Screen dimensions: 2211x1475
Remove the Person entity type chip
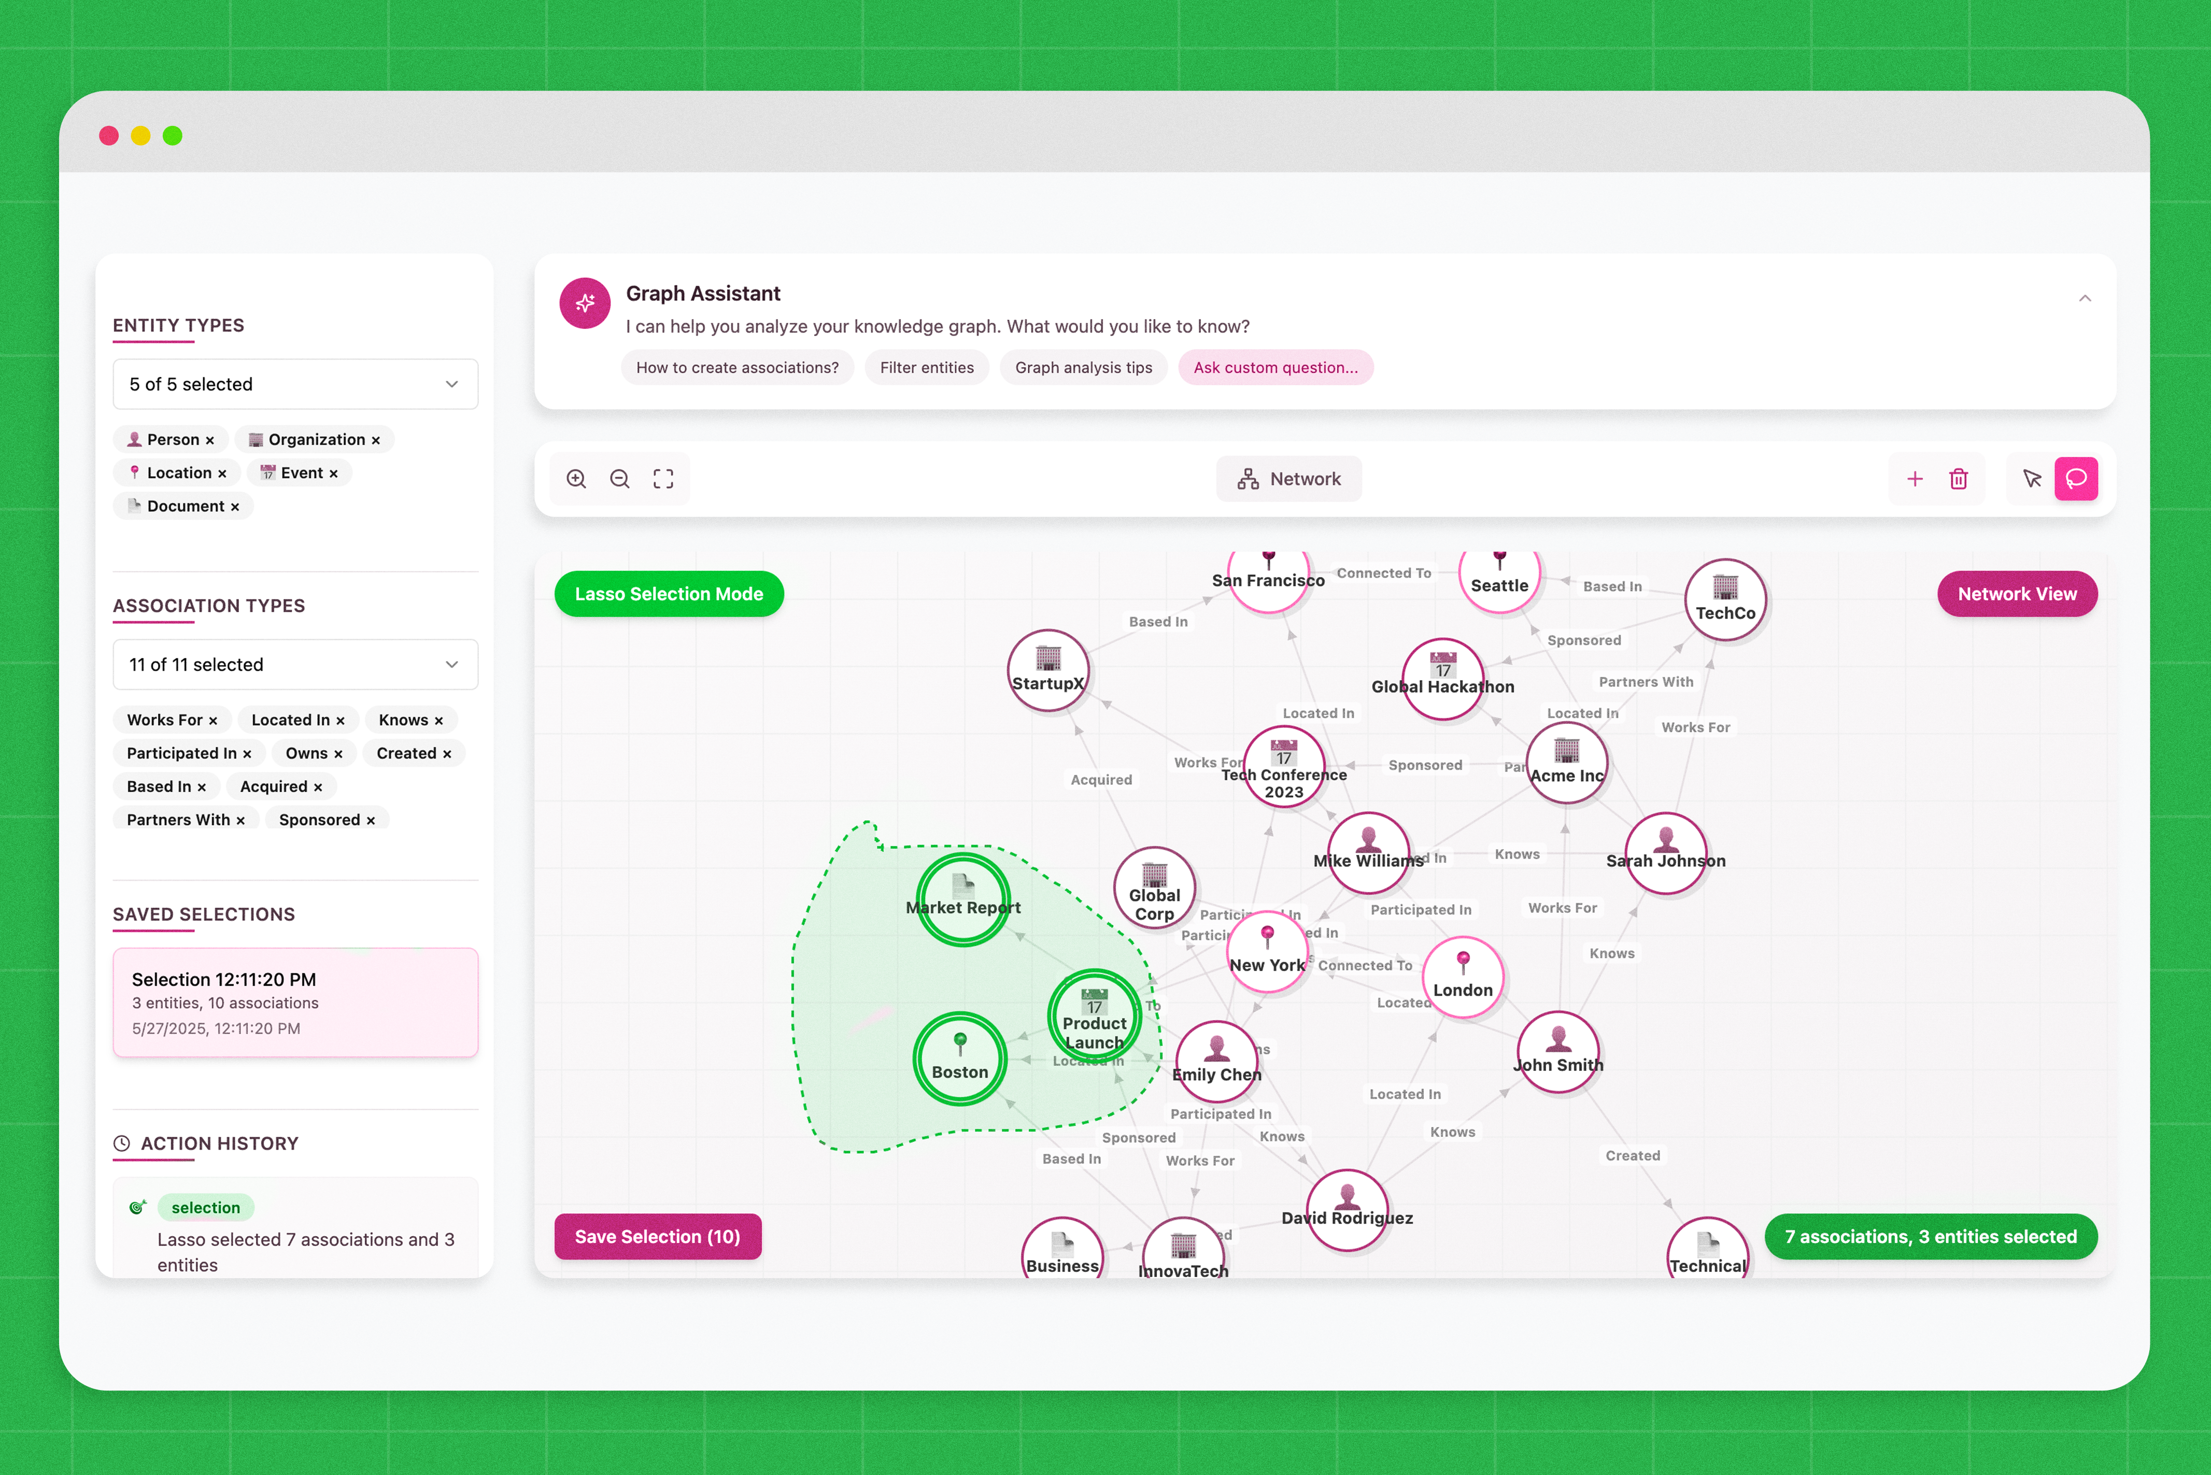pos(210,440)
